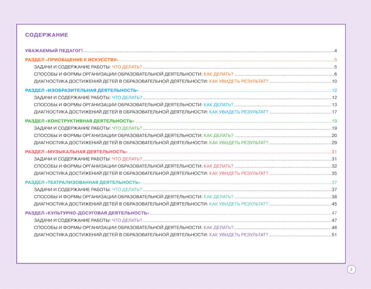Click purple «Как делать?» entry for page 48
This screenshot has height=289, width=371.
[219, 227]
